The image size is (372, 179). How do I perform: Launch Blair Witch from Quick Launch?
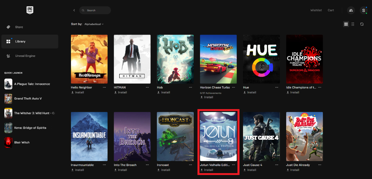click(x=30, y=143)
